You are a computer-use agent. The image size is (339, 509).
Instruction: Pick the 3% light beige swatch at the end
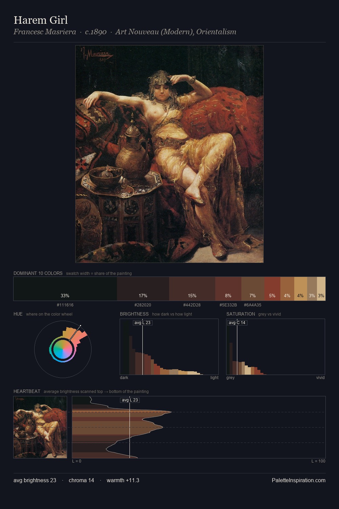click(x=321, y=289)
